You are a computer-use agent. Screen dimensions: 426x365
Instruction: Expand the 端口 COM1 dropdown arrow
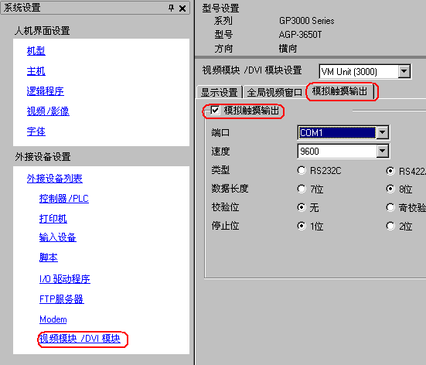(383, 132)
